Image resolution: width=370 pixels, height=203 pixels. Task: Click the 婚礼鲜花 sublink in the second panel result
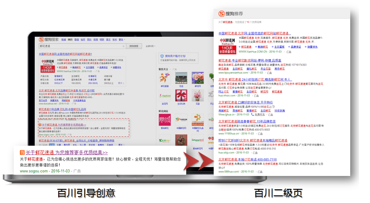click(252, 69)
